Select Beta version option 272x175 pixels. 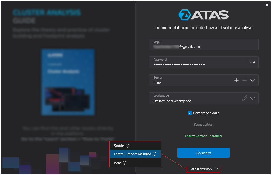point(135,163)
